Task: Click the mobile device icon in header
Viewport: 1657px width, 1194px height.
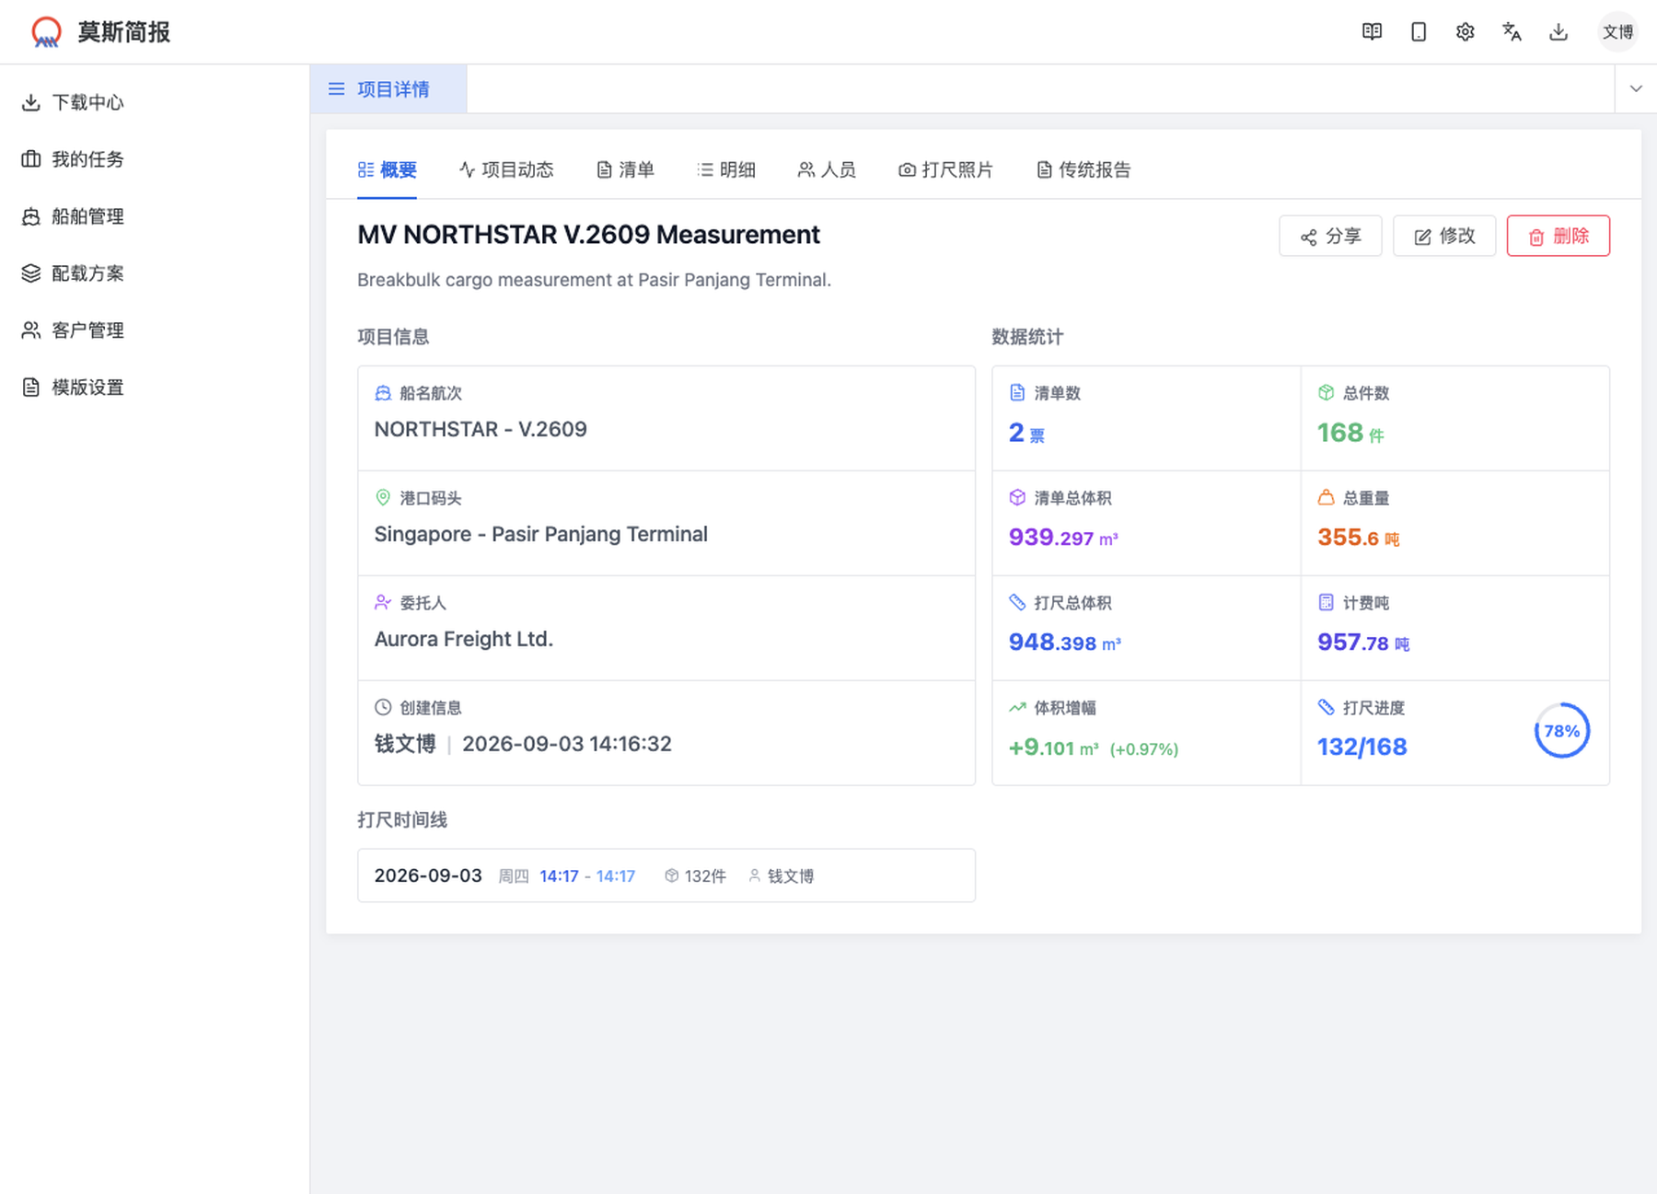Action: click(1419, 32)
